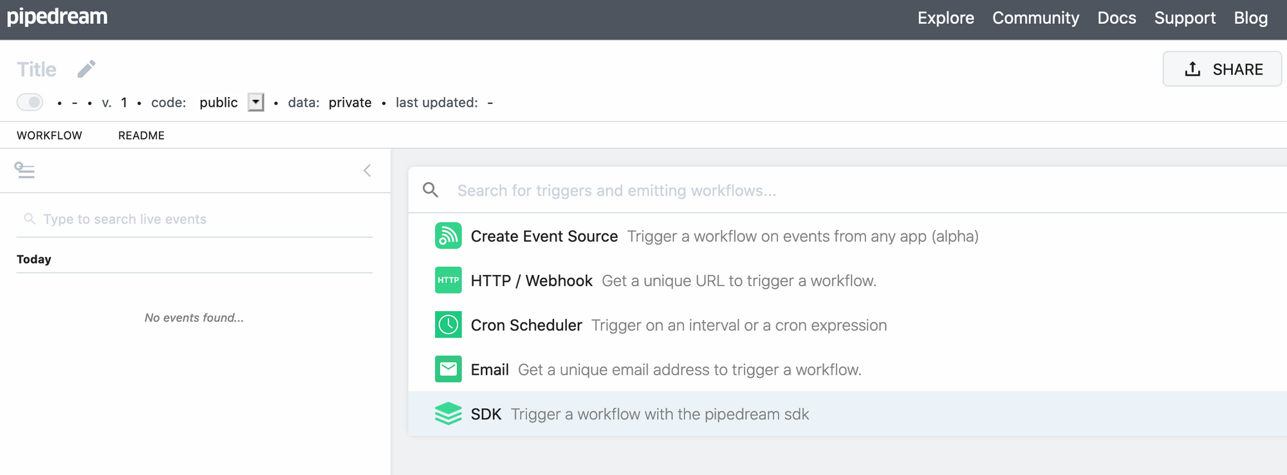Click the Create Event Source feed icon
Screen dimensions: 1287x475
448,236
